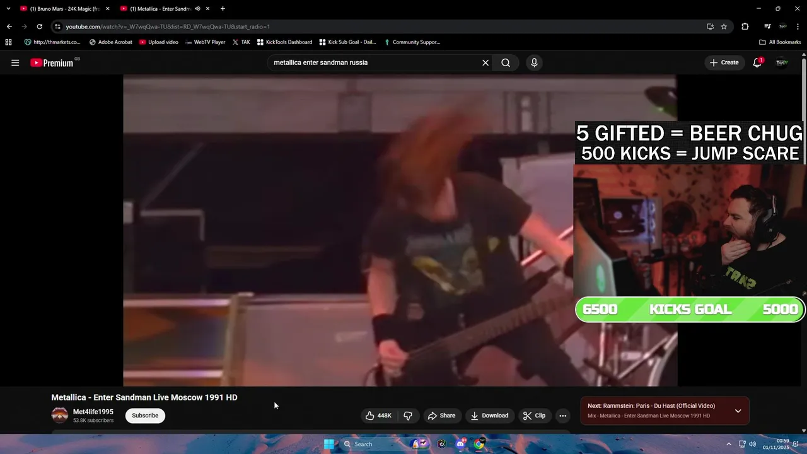The width and height of the screenshot is (807, 454).
Task: Open the tab search dropdown arrow
Action: tap(8, 9)
